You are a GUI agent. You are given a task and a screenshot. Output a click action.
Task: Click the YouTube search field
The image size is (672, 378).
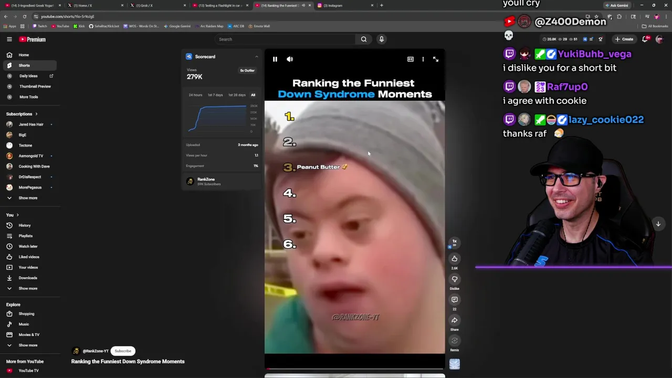pos(286,39)
